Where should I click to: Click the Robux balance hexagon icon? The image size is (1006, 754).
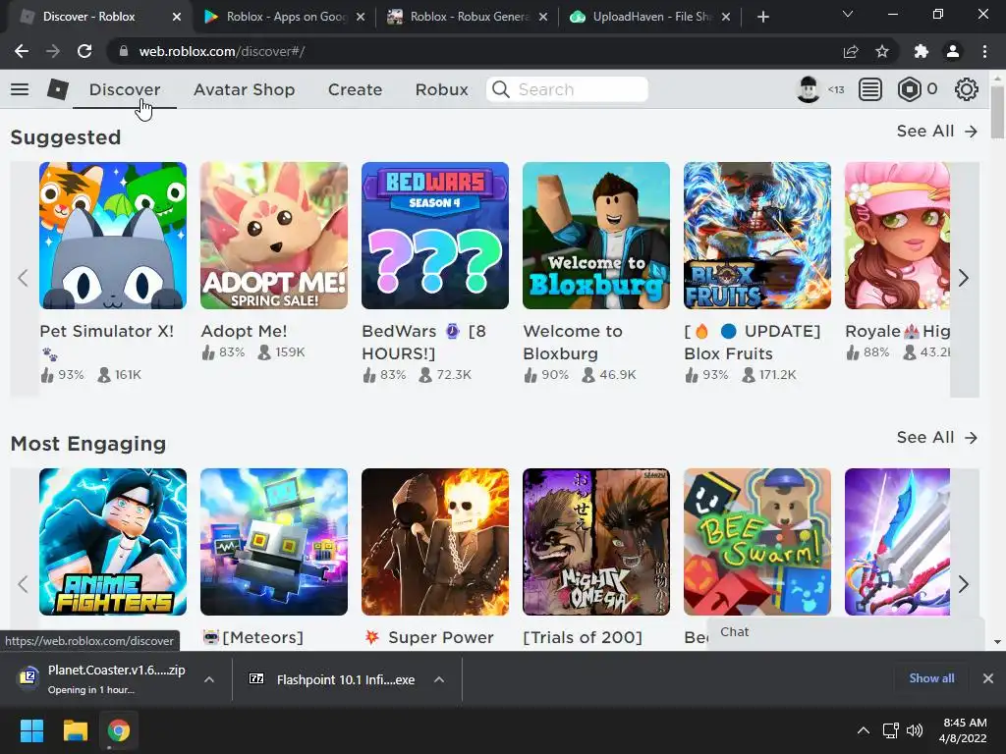coord(909,89)
